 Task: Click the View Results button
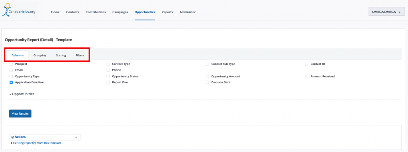pos(20,114)
